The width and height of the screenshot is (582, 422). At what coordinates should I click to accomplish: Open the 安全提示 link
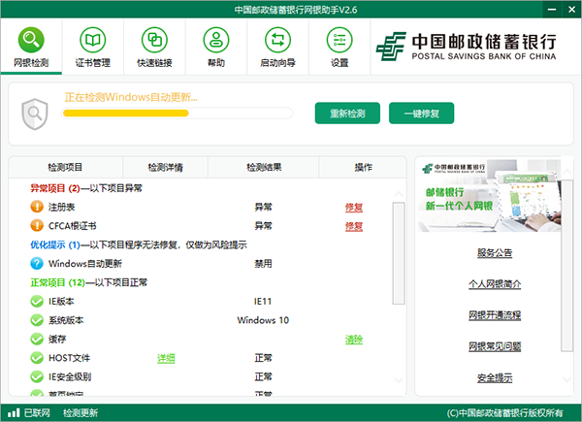[x=495, y=377]
